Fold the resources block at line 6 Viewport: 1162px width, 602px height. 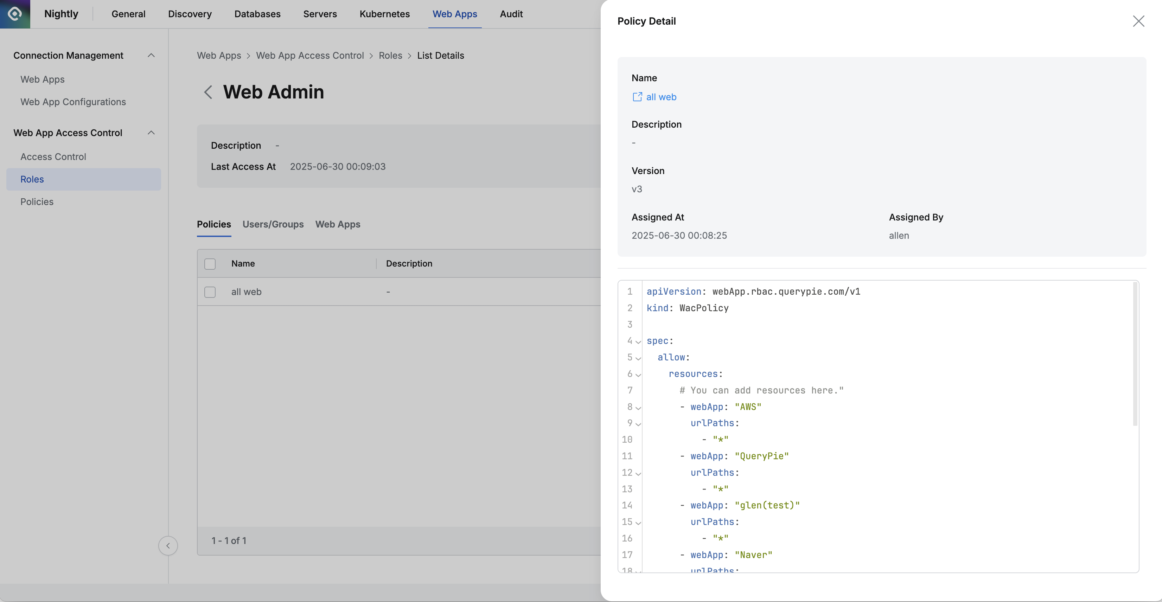[x=638, y=375]
